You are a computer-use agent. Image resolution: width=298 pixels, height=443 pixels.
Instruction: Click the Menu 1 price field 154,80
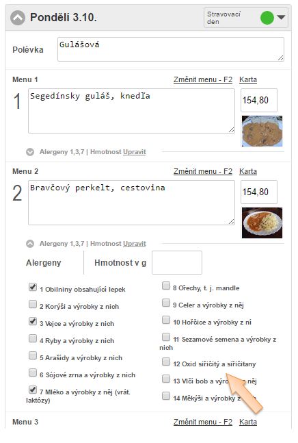[x=259, y=100]
